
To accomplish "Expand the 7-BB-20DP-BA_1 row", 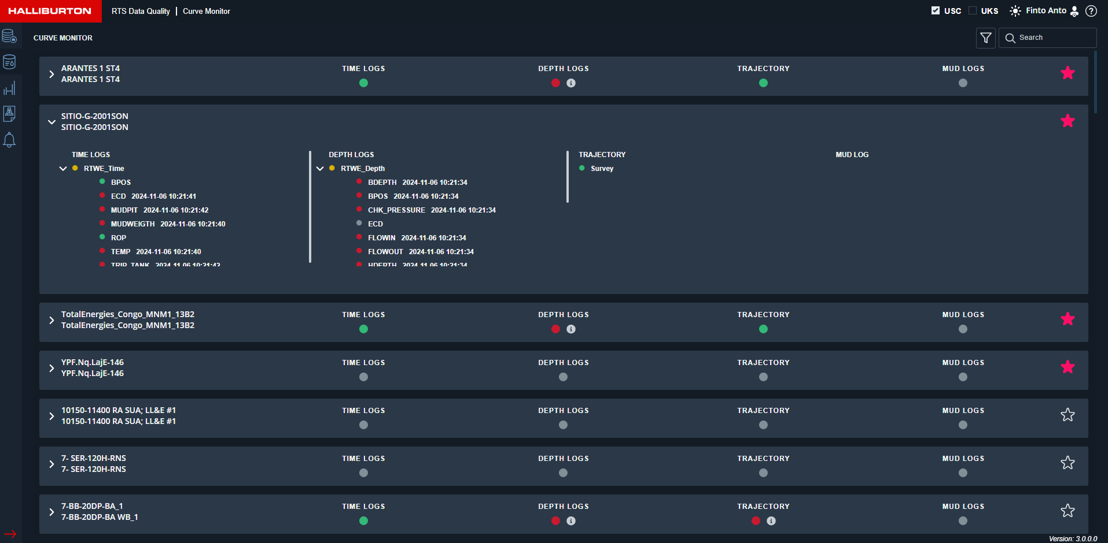I will pos(51,512).
